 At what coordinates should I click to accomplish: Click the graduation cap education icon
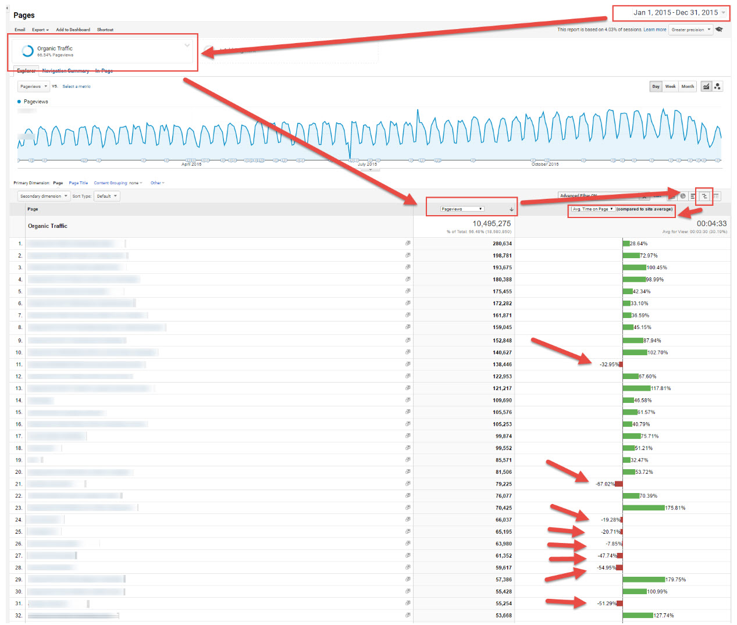coord(720,30)
